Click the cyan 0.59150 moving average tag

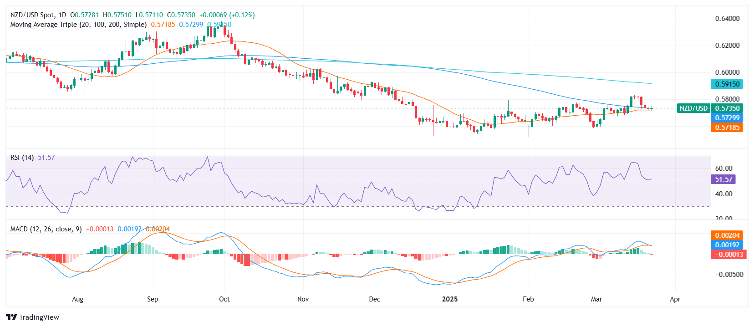(x=727, y=84)
